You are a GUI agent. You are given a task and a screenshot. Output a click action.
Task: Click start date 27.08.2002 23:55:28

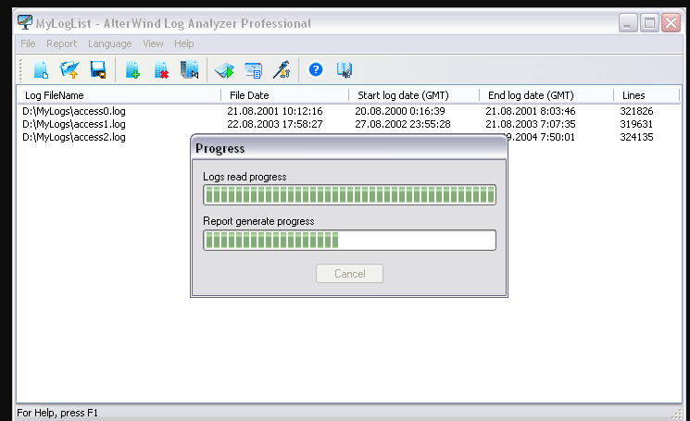point(403,124)
